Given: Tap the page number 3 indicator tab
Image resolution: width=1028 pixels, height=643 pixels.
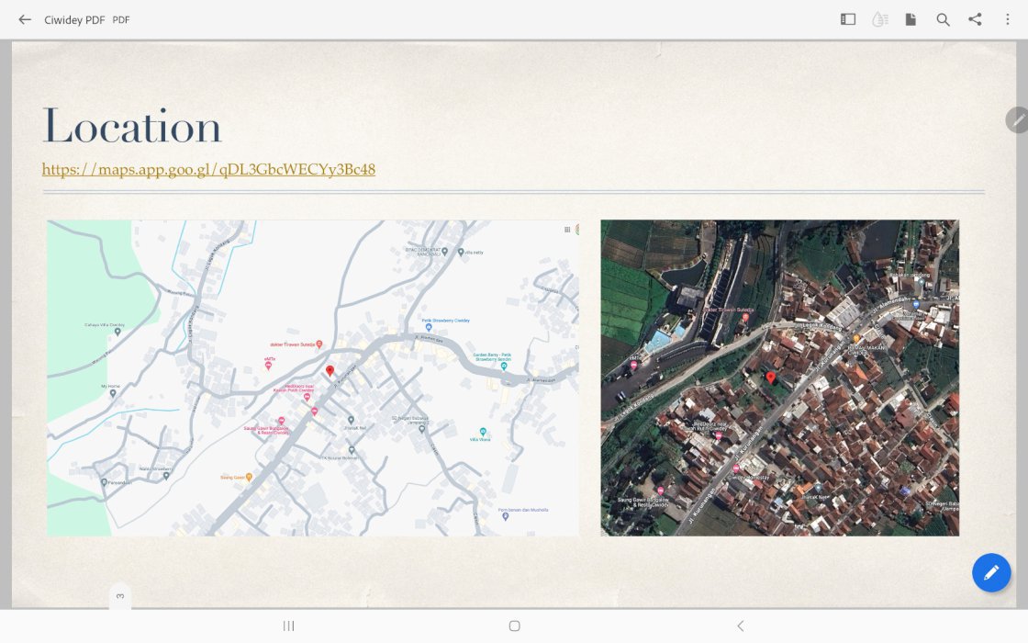Looking at the screenshot, I should click(120, 597).
